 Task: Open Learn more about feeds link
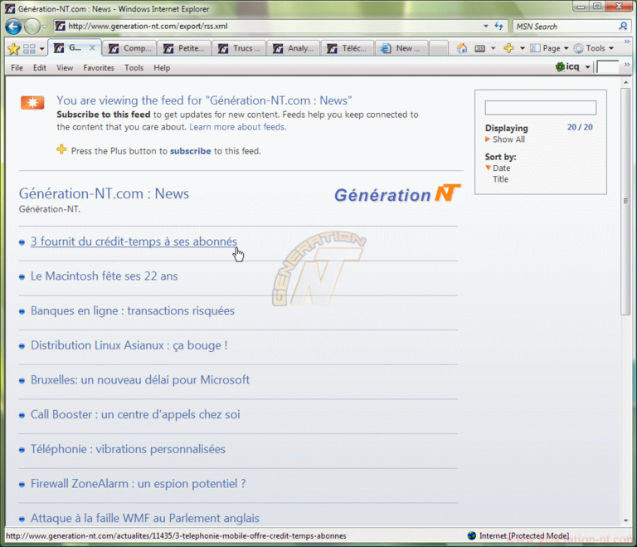coord(237,127)
